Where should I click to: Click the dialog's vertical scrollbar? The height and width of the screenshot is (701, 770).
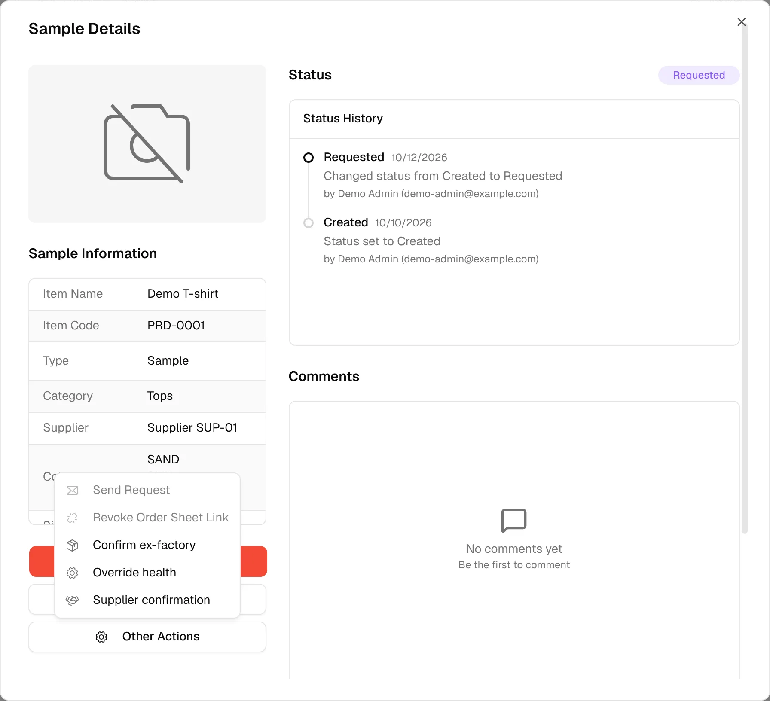pyautogui.click(x=745, y=279)
